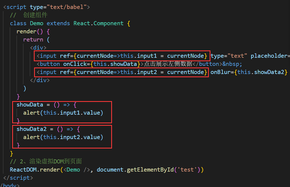Click the opening script tag with type text/babel
The height and width of the screenshot is (187, 290).
[46, 7]
